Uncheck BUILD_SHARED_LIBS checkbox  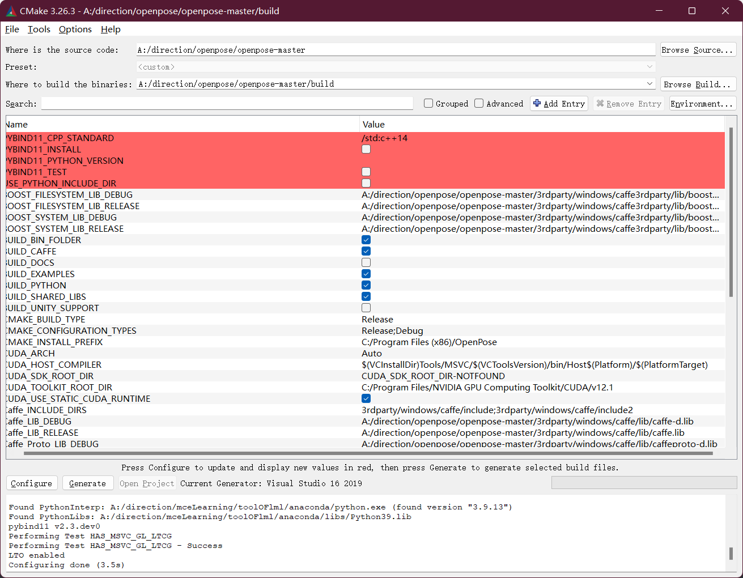(366, 296)
